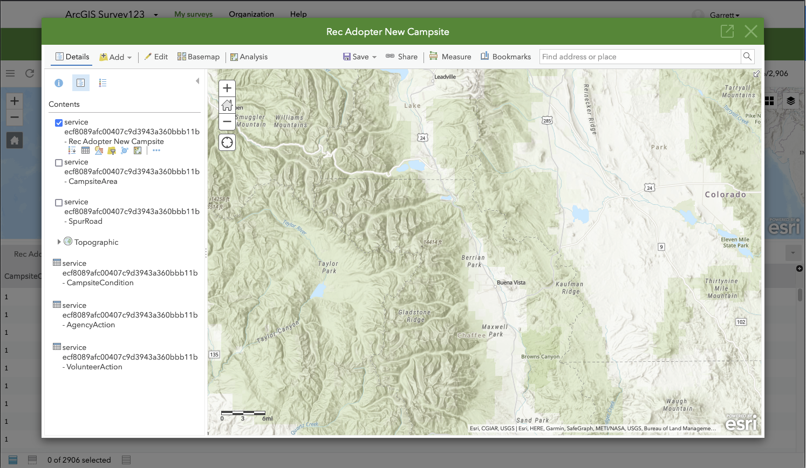Click the background table vertical scrollbar
This screenshot has height=468, width=806.
coord(800,294)
